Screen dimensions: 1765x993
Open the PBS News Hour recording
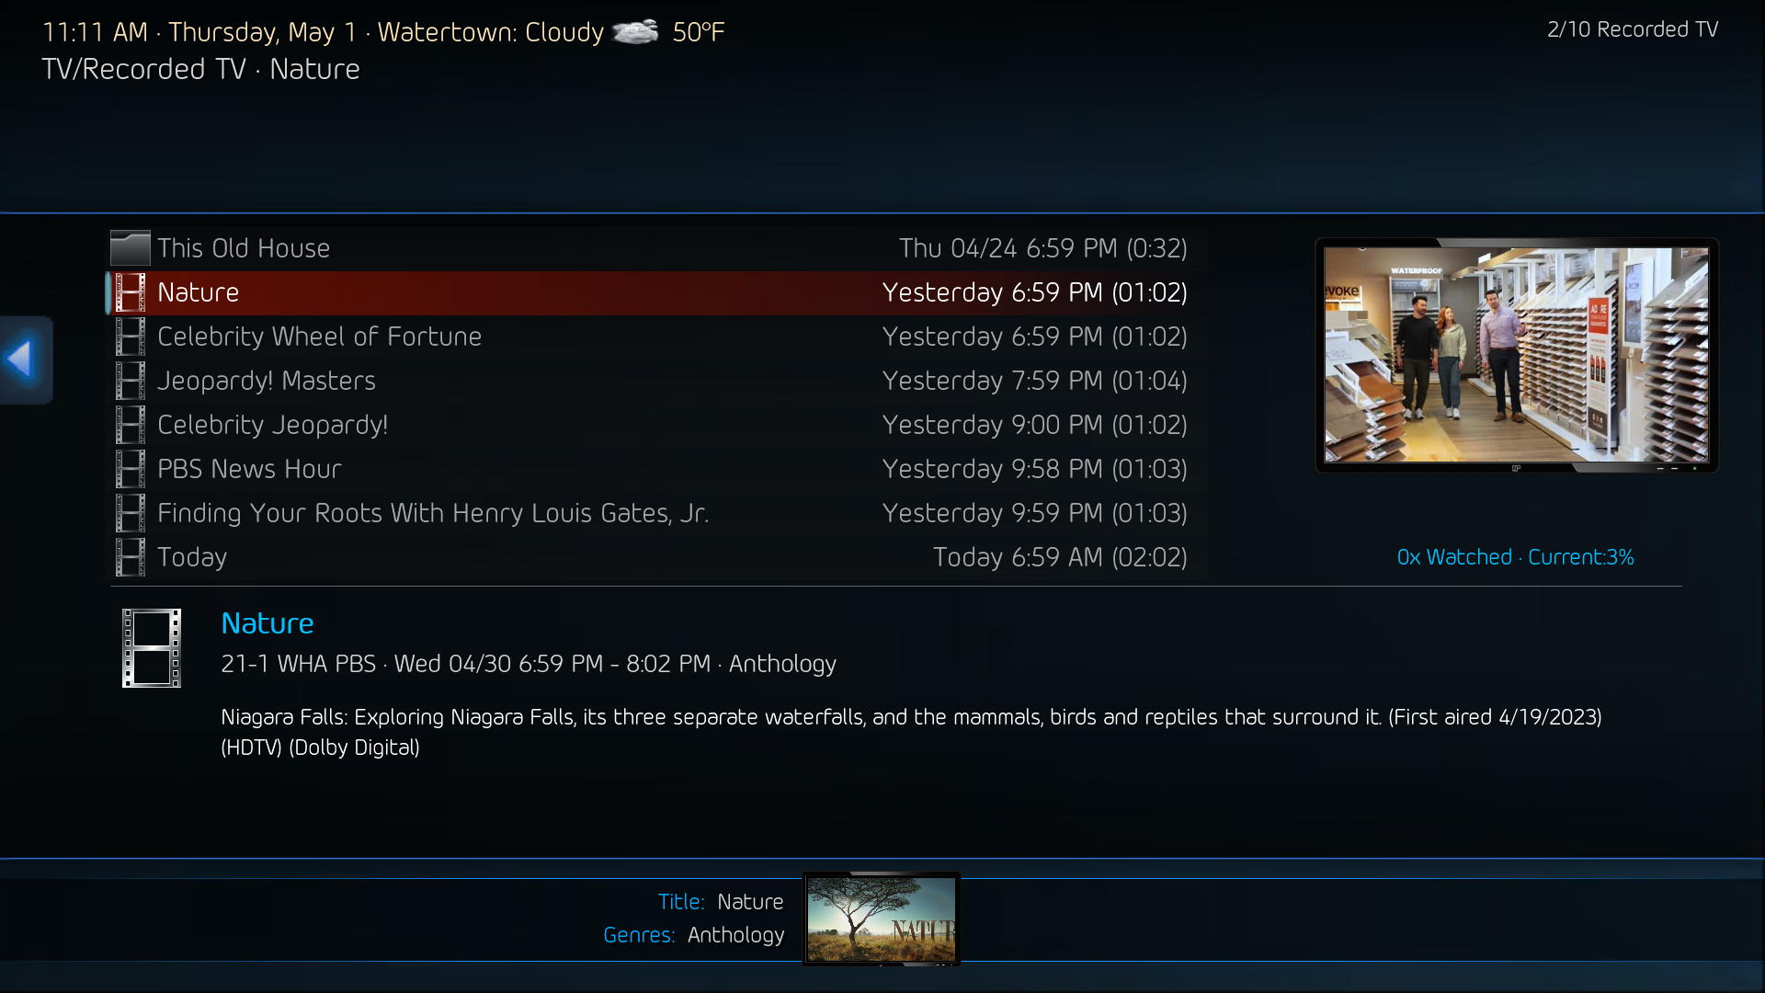click(658, 469)
